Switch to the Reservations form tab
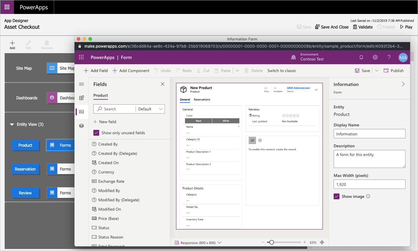This screenshot has height=251, width=418. 202,100
